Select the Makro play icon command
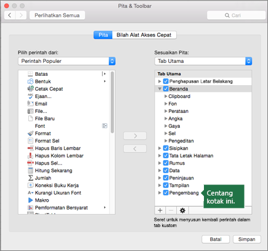 pyautogui.click(x=30, y=200)
